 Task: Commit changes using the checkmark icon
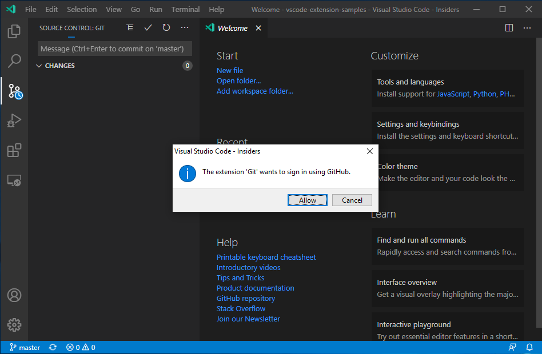coord(148,27)
